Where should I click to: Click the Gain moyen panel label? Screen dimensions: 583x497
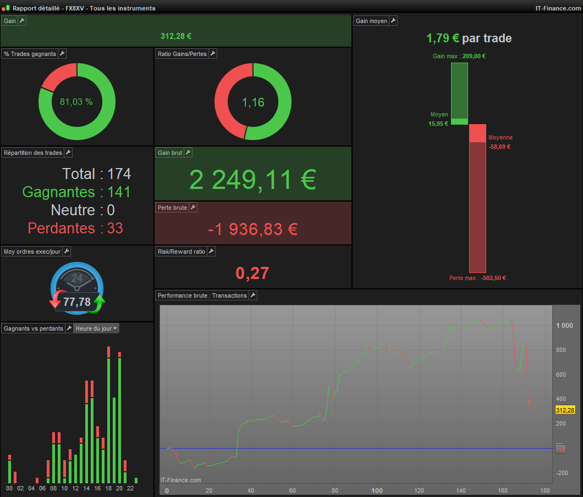click(371, 21)
